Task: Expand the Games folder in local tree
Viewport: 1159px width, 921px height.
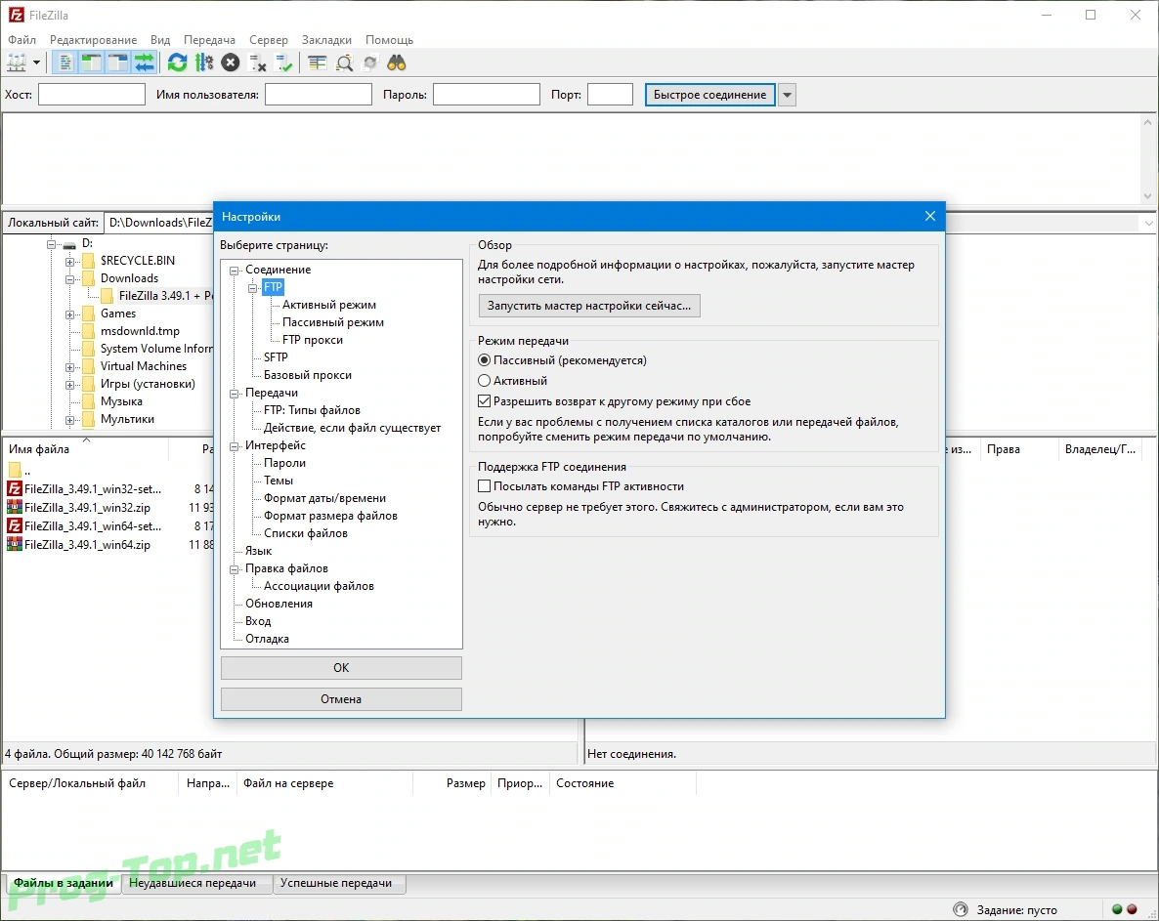Action: tap(69, 314)
